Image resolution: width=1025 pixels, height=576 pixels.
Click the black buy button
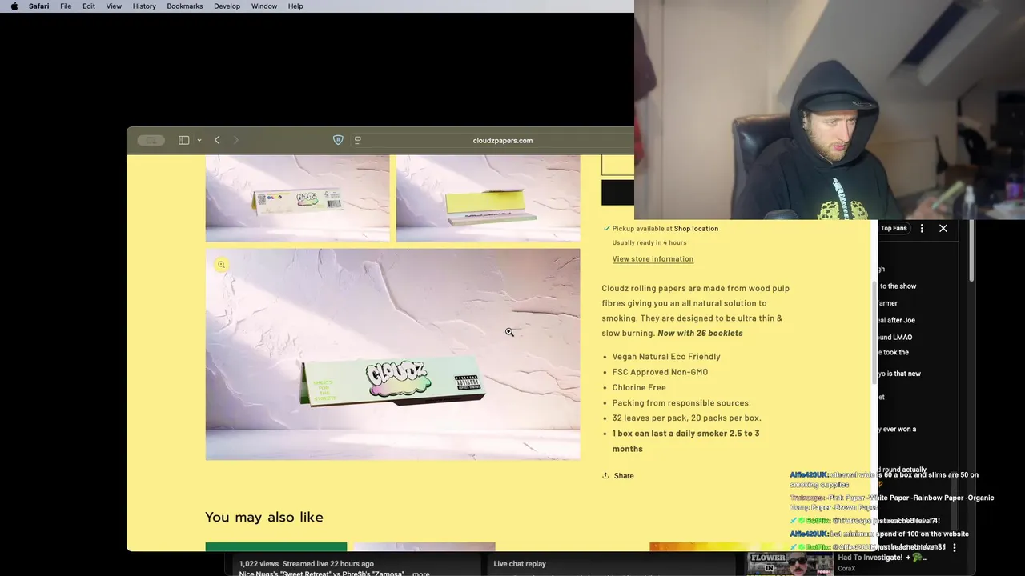coord(617,193)
